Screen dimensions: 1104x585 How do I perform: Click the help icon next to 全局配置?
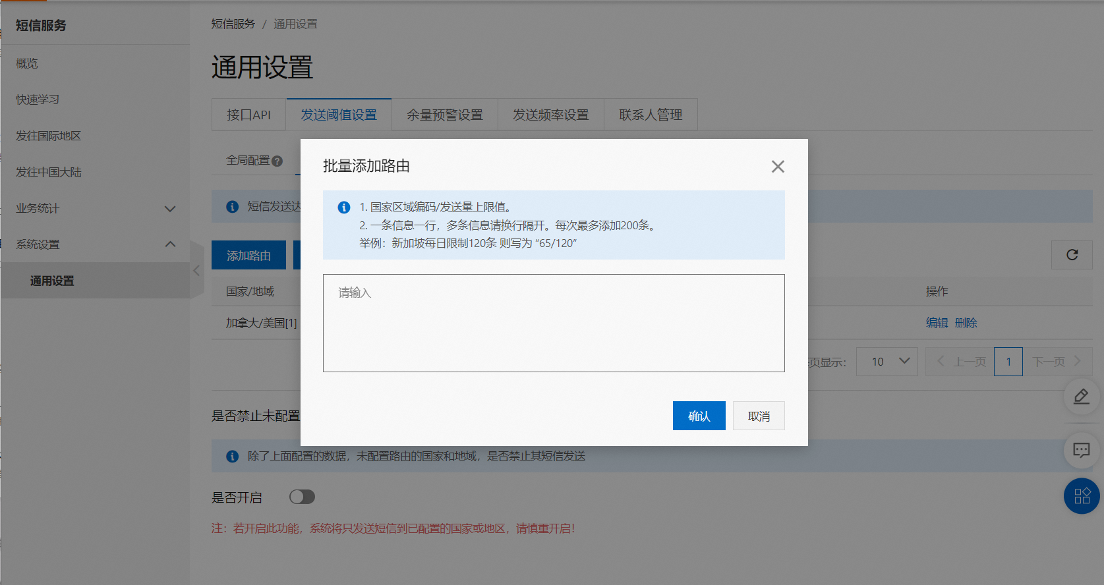coord(277,161)
